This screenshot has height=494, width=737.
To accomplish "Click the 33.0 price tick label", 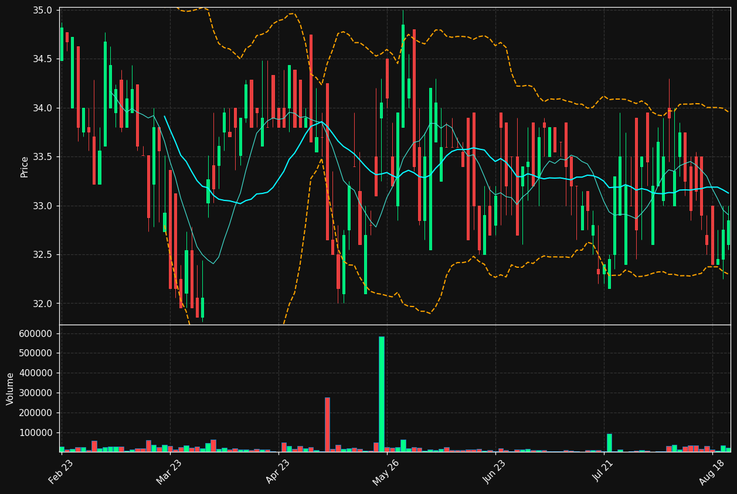I will pos(44,206).
